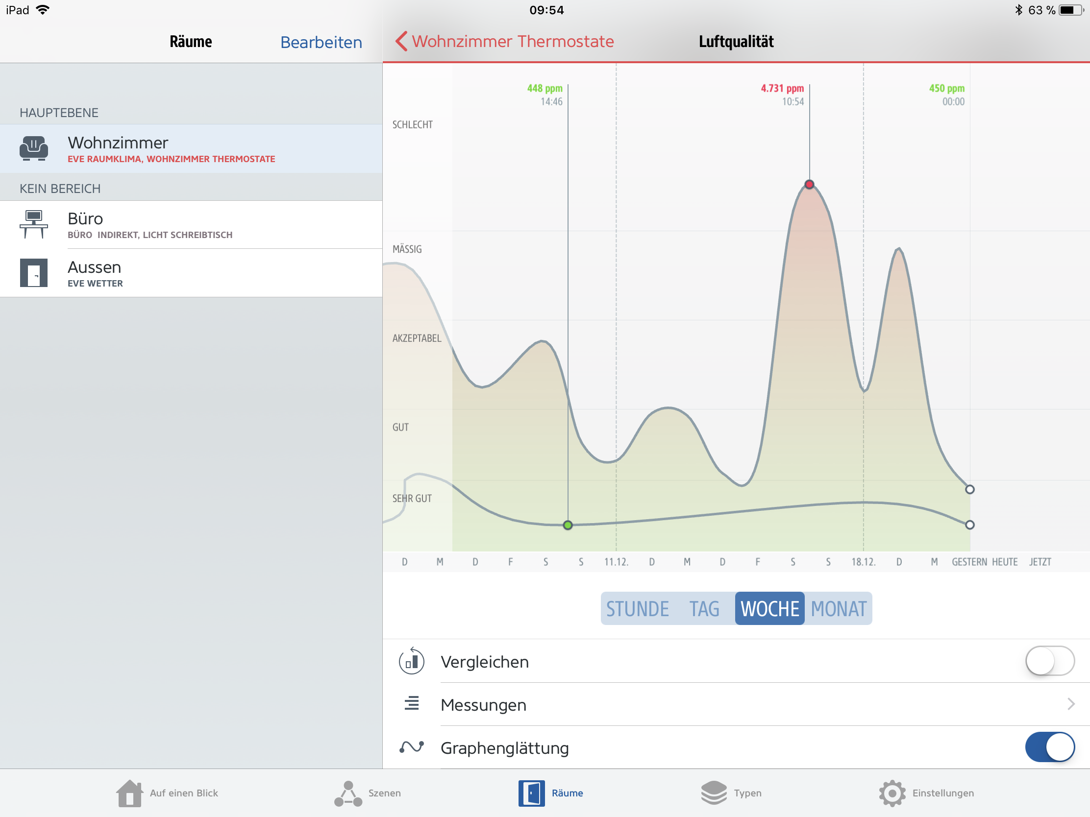Open the Szenen tab icon
The width and height of the screenshot is (1090, 817).
pyautogui.click(x=348, y=793)
